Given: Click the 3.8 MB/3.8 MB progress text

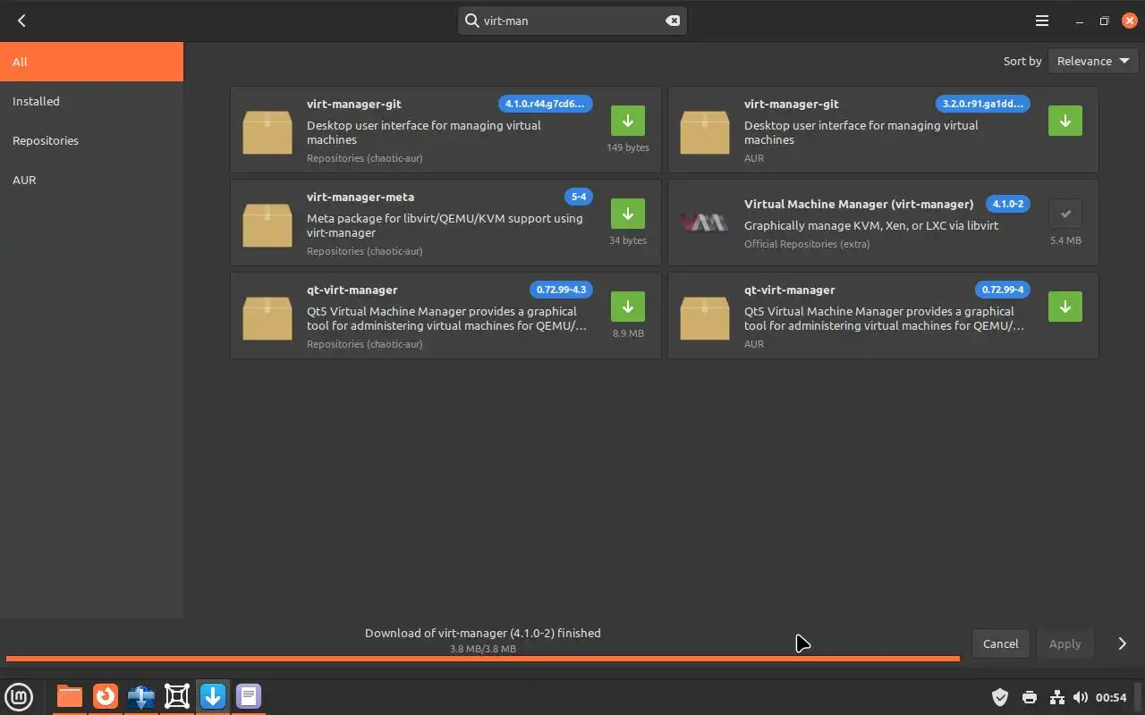Looking at the screenshot, I should pos(483,649).
